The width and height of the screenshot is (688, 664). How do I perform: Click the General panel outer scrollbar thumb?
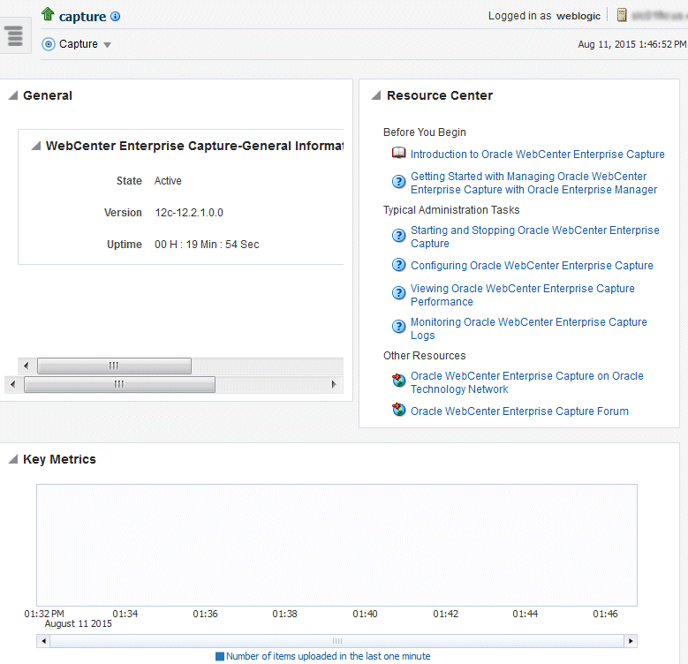(119, 385)
